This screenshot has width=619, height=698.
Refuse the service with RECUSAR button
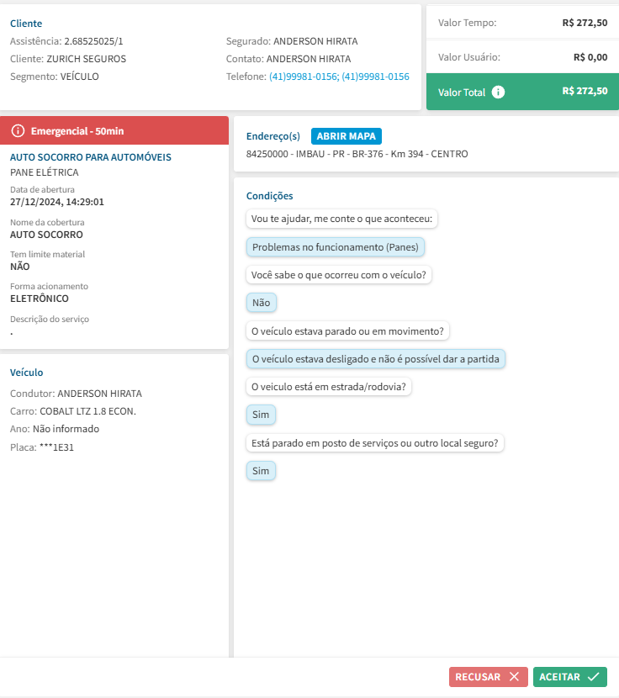[489, 677]
